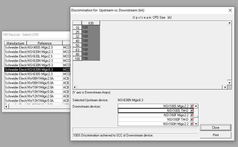Select NSX160H MIgic2.2 in downstream devices list
The height and width of the screenshot is (147, 238).
click(156, 124)
